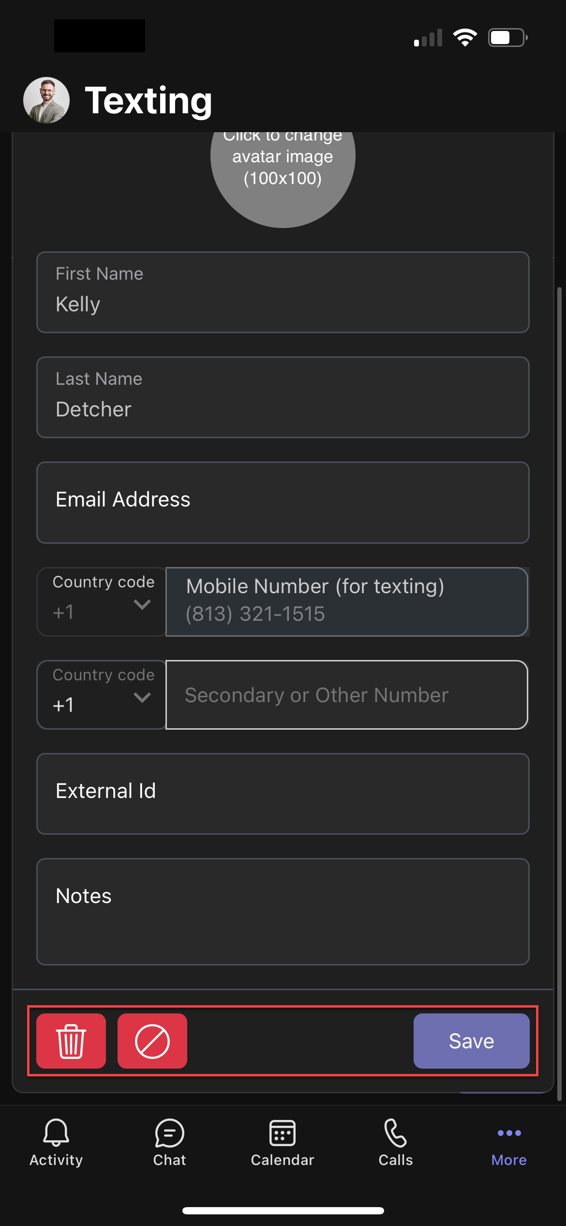
Task: Click the Save button
Action: click(x=471, y=1041)
